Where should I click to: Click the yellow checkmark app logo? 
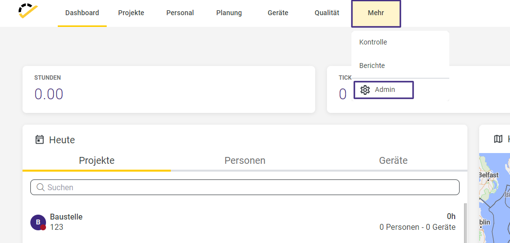coord(28,11)
